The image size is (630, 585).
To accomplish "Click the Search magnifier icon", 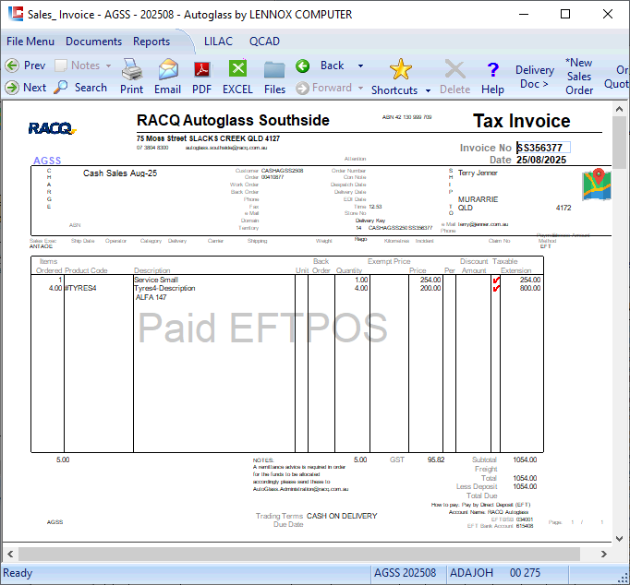I will [61, 87].
